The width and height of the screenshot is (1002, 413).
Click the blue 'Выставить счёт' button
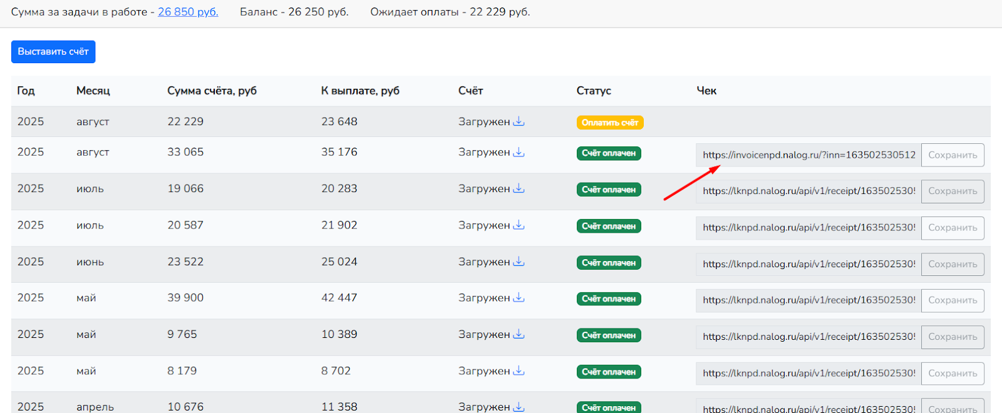[53, 52]
